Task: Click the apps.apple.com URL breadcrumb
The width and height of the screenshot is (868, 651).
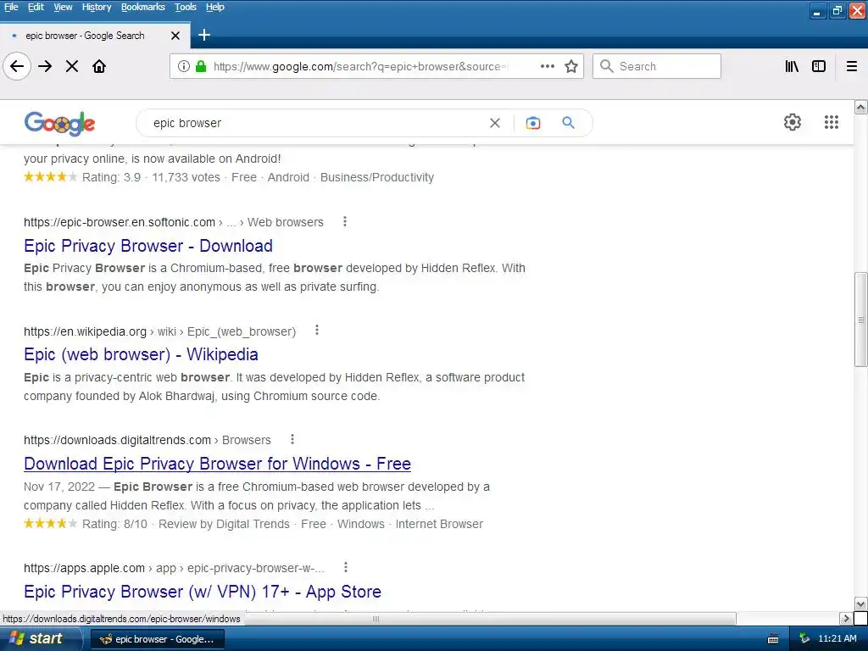Action: pyautogui.click(x=174, y=568)
